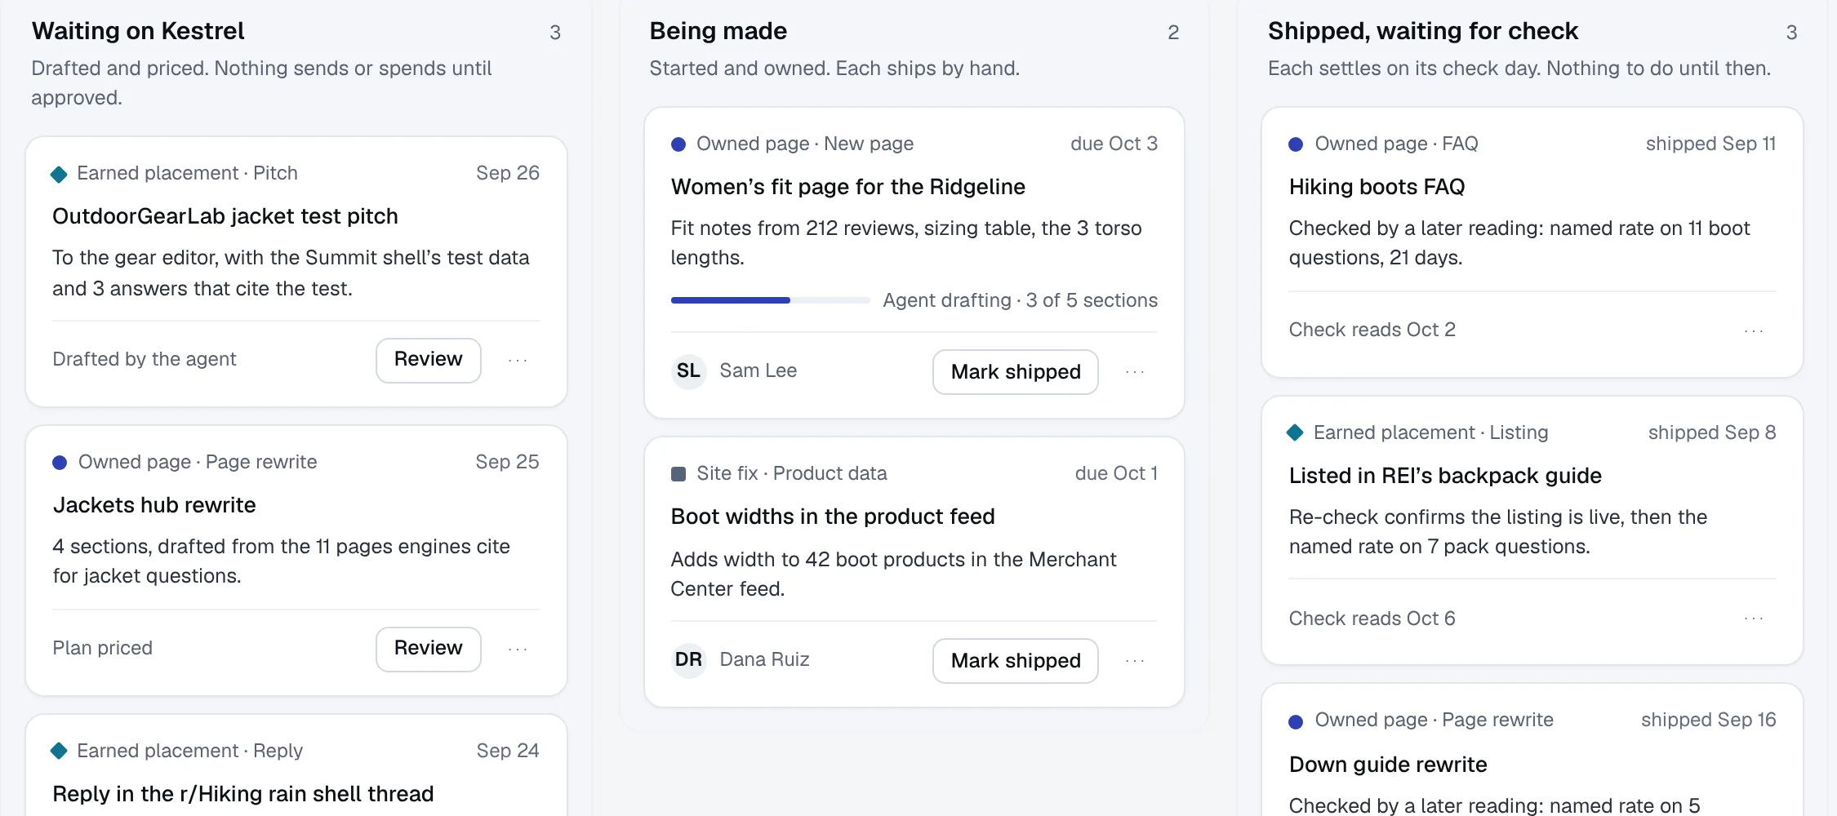Screen dimensions: 1837x816
Task: Click the teal diamond icon beside Earned placement · Reply
Action: 59,751
